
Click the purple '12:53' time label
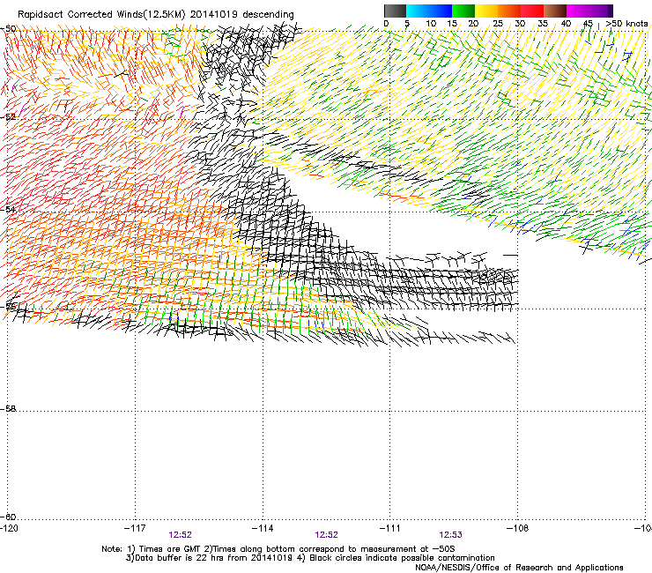tap(451, 535)
